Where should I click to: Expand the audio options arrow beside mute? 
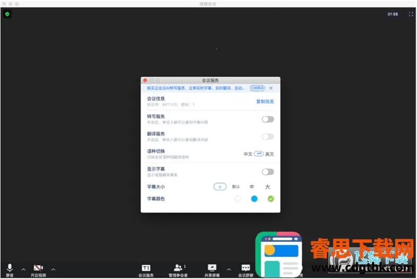click(x=23, y=269)
